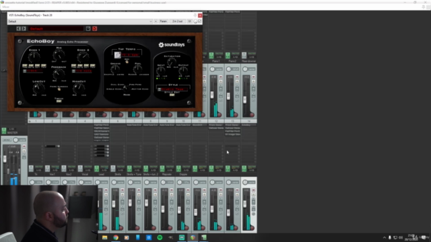Toggle the EchoBoy plugin bypass checkbox
This screenshot has width=431, height=242.
(x=199, y=22)
